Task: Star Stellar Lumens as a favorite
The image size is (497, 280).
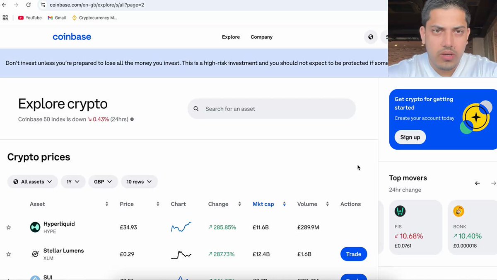Action: click(8, 254)
